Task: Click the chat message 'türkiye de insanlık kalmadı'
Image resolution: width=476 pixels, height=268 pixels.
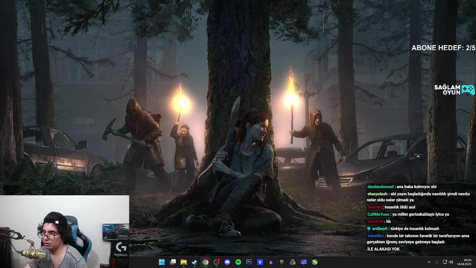Action: click(415, 229)
